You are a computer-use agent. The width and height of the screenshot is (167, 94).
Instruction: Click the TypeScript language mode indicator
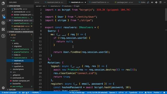click(x=133, y=92)
